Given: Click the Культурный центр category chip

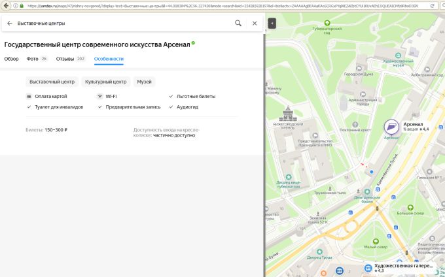Looking at the screenshot, I should pyautogui.click(x=105, y=82).
